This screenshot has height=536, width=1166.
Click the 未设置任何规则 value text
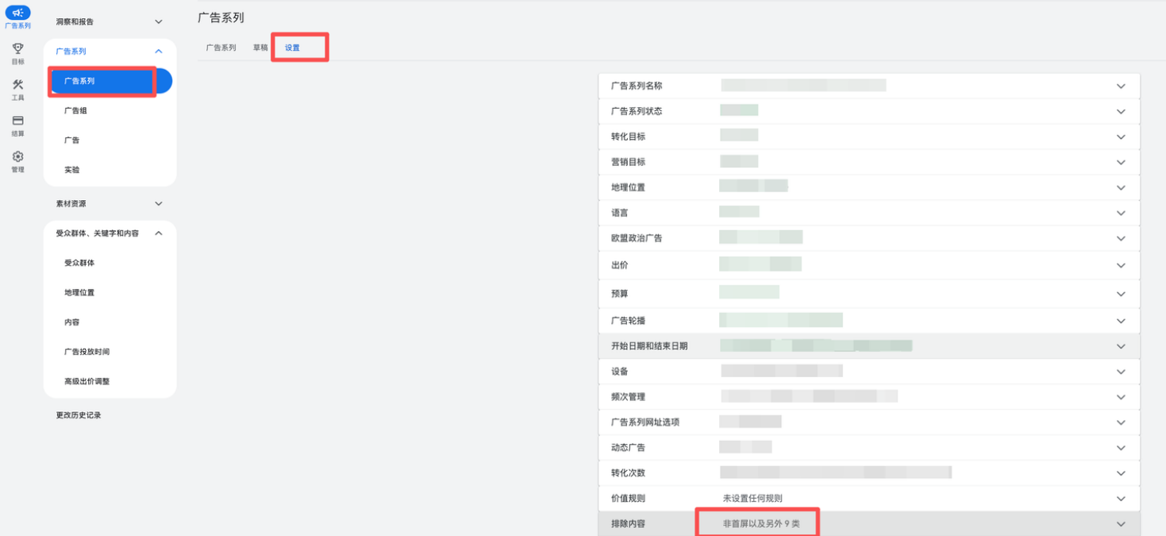pyautogui.click(x=752, y=499)
